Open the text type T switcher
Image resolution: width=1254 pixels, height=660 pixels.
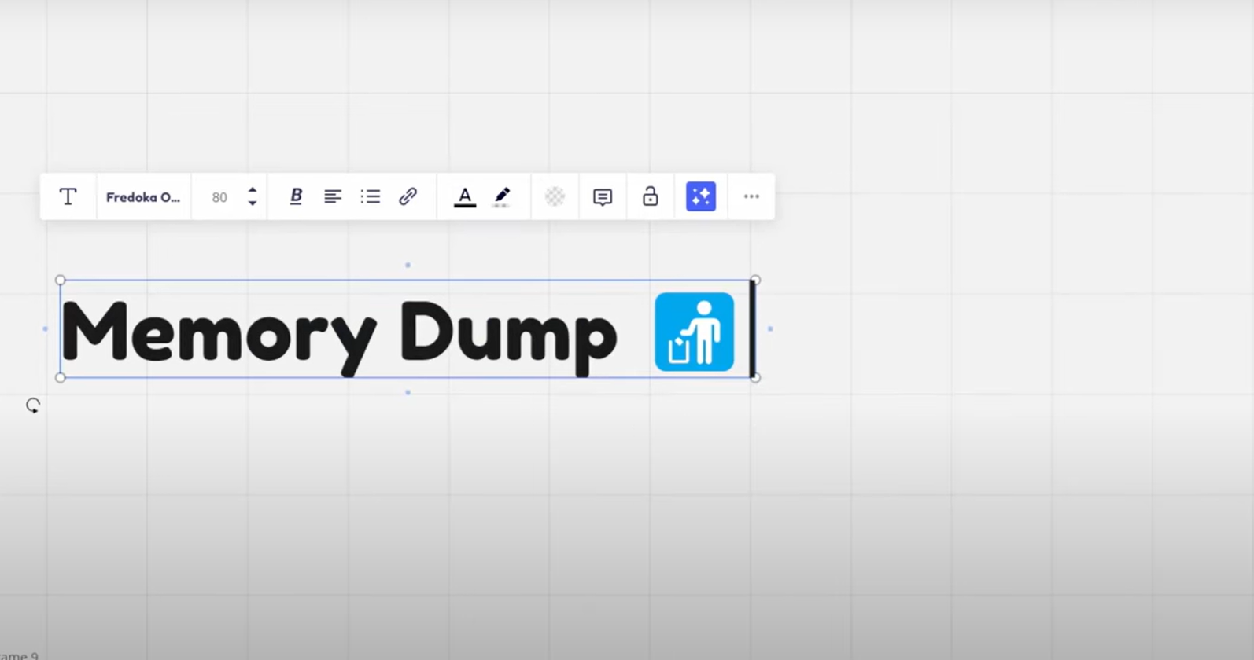[68, 196]
